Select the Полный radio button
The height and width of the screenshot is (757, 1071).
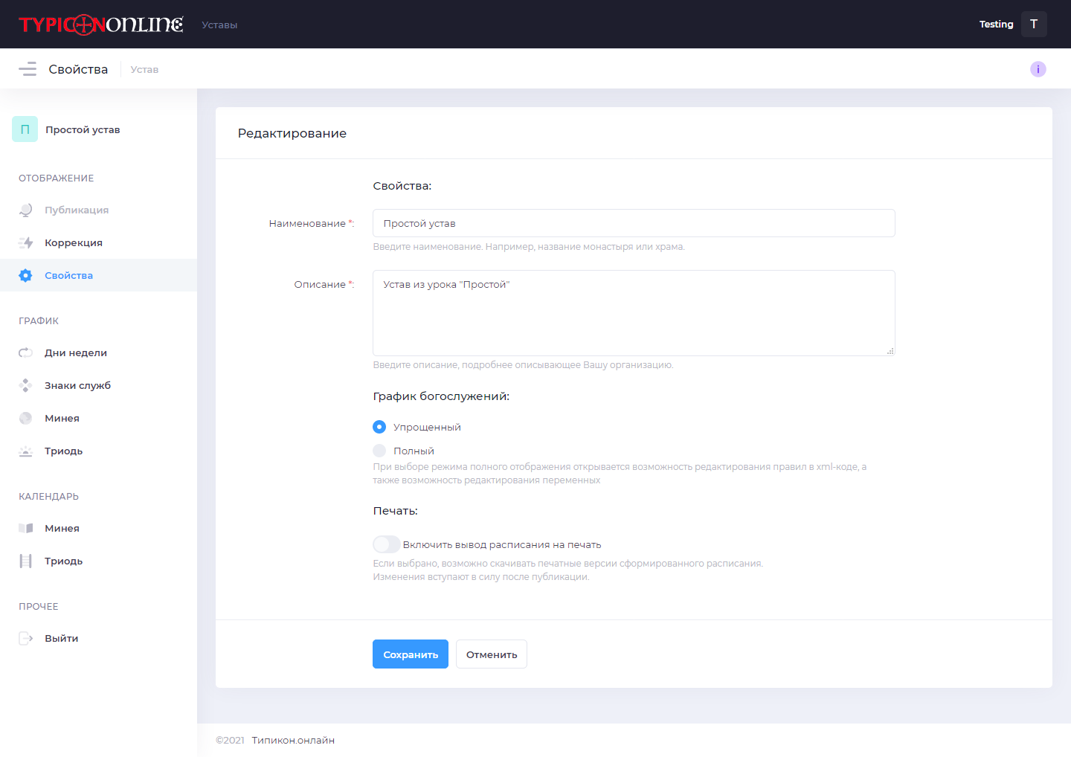(x=379, y=451)
